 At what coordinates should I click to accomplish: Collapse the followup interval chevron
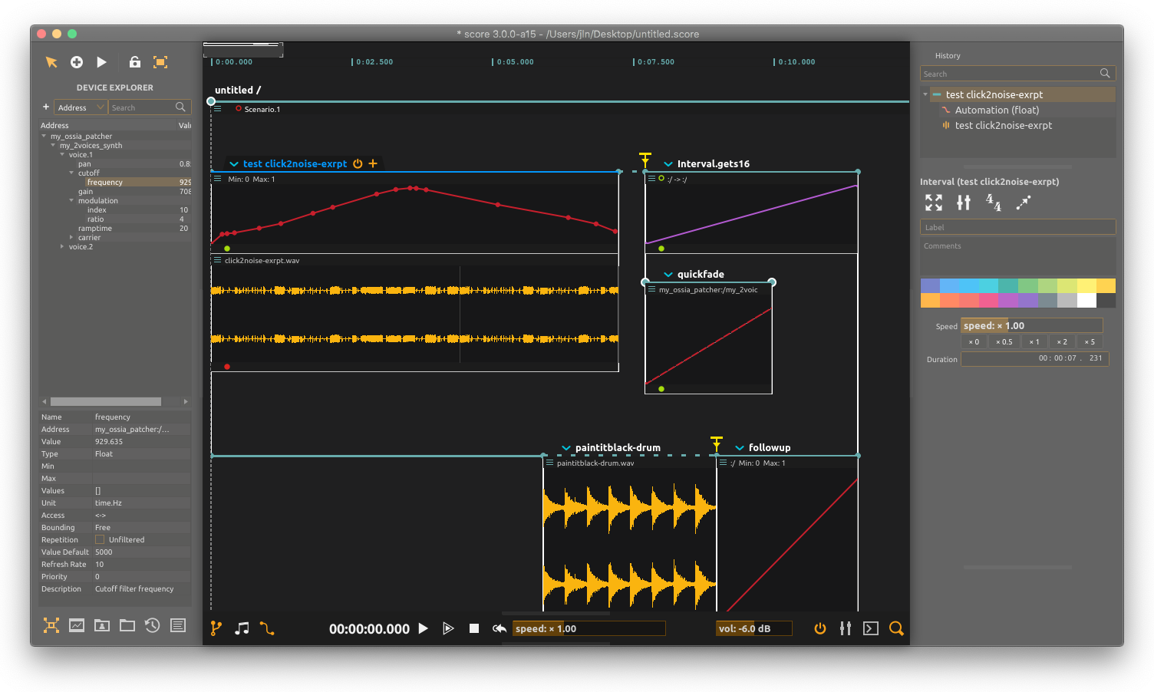(x=740, y=447)
